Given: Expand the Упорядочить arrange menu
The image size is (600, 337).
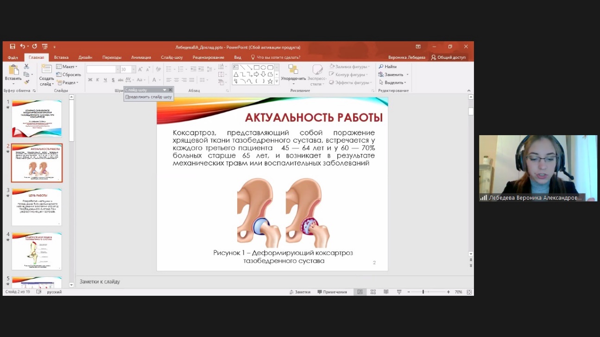Looking at the screenshot, I should tap(293, 78).
